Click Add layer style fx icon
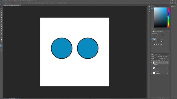The width and height of the screenshot is (177, 99). pyautogui.click(x=158, y=98)
